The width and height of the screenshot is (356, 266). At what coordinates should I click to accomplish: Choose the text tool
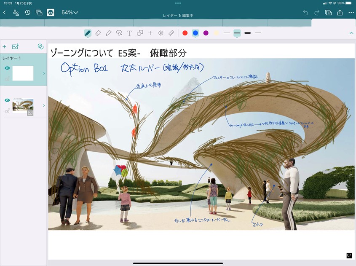[129, 33]
